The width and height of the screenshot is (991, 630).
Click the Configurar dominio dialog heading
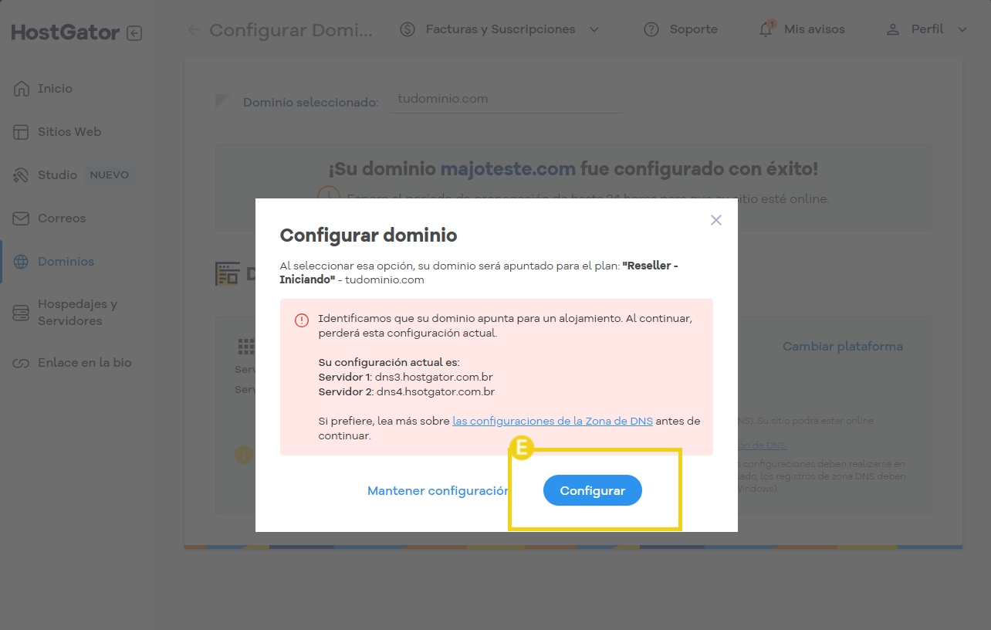pyautogui.click(x=368, y=235)
